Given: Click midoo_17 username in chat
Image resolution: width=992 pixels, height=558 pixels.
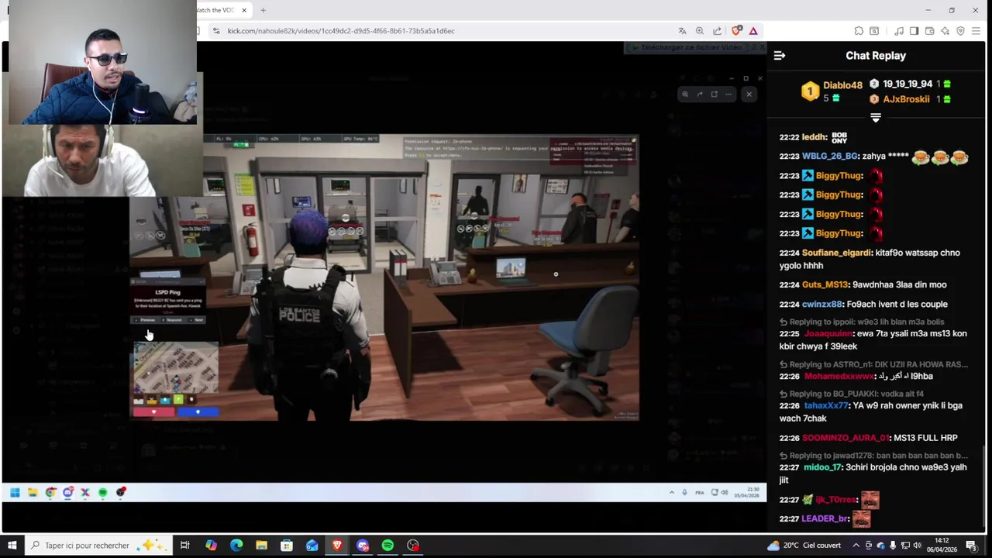Looking at the screenshot, I should (822, 467).
